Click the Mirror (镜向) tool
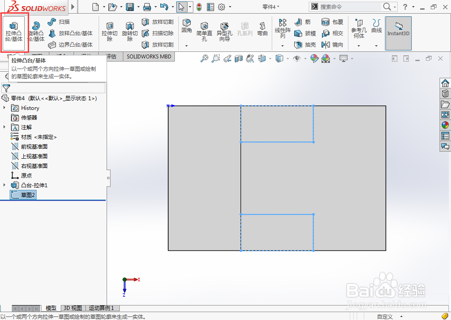The height and width of the screenshot is (320, 451). point(332,45)
